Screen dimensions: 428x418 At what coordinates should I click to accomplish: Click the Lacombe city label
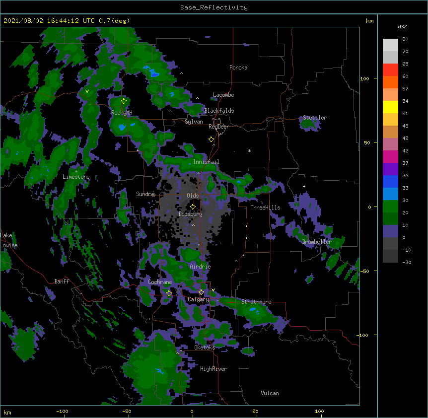(x=223, y=95)
